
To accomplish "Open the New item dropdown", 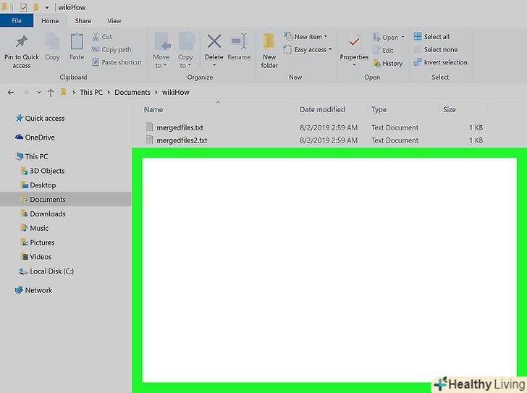I will (305, 37).
